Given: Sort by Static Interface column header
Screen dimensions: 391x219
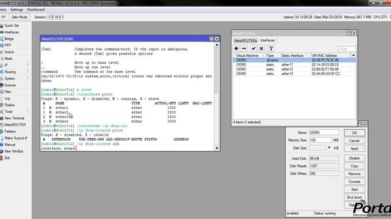Looking at the screenshot, I should click(x=295, y=55).
